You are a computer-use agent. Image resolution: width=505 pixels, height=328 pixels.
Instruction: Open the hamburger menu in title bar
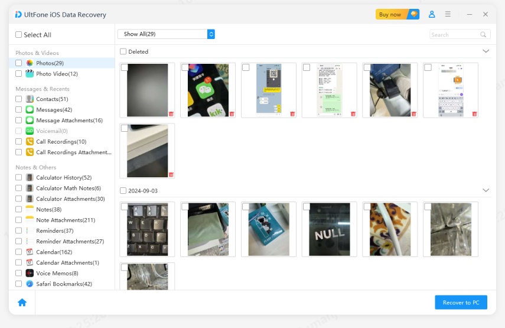coord(448,14)
